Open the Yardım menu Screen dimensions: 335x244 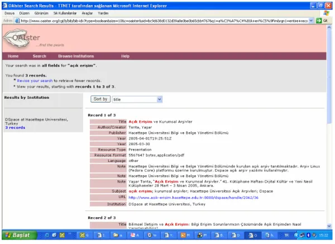(103, 13)
